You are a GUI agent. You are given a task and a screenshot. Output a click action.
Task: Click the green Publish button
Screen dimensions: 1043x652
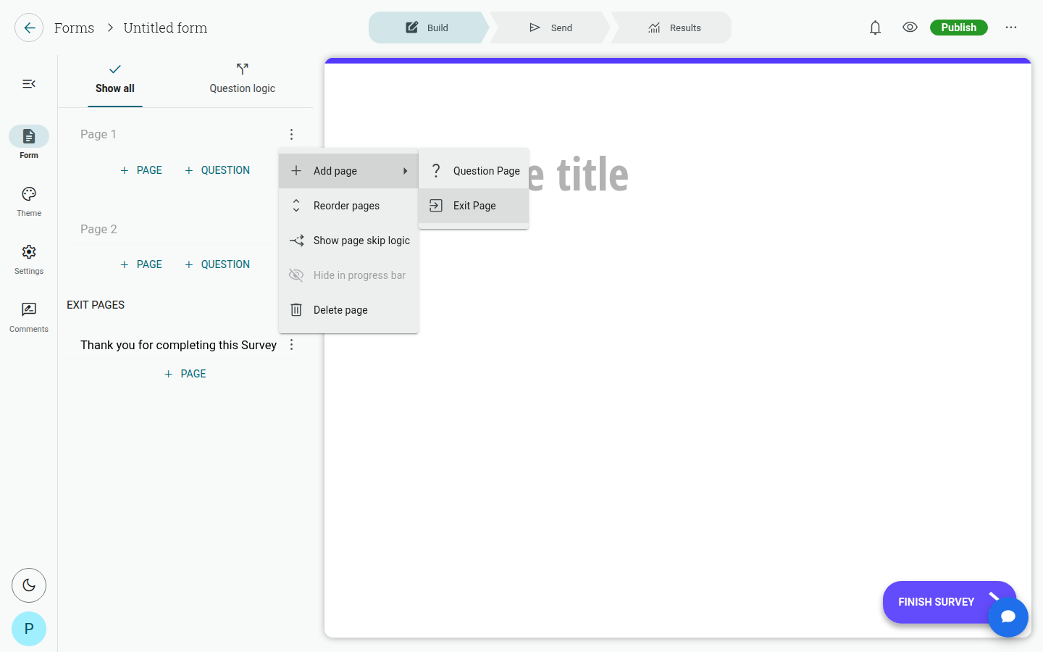pos(958,28)
